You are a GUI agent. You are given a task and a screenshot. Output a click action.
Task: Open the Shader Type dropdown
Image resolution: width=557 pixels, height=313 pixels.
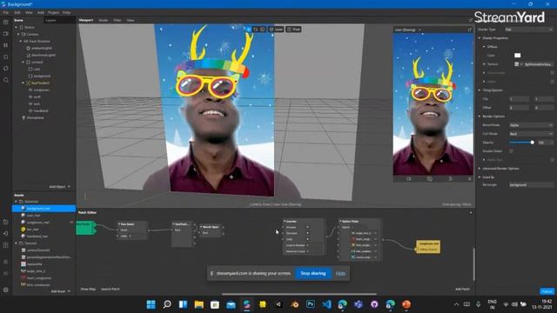point(529,30)
